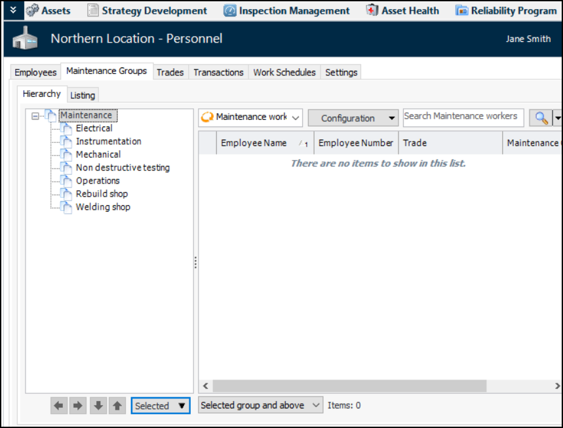Click the Non destructive testing folder icon
This screenshot has width=563, height=428.
coord(66,168)
